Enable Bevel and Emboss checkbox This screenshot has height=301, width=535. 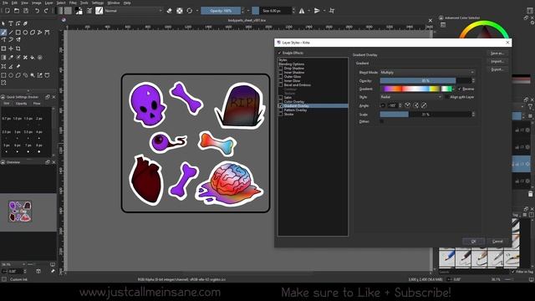tap(281, 85)
